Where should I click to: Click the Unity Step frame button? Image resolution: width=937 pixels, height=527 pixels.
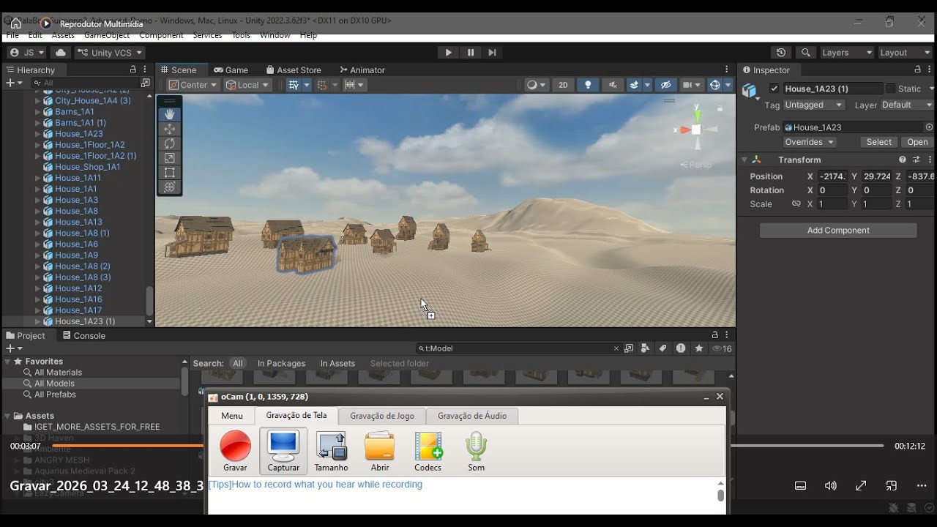pyautogui.click(x=492, y=53)
